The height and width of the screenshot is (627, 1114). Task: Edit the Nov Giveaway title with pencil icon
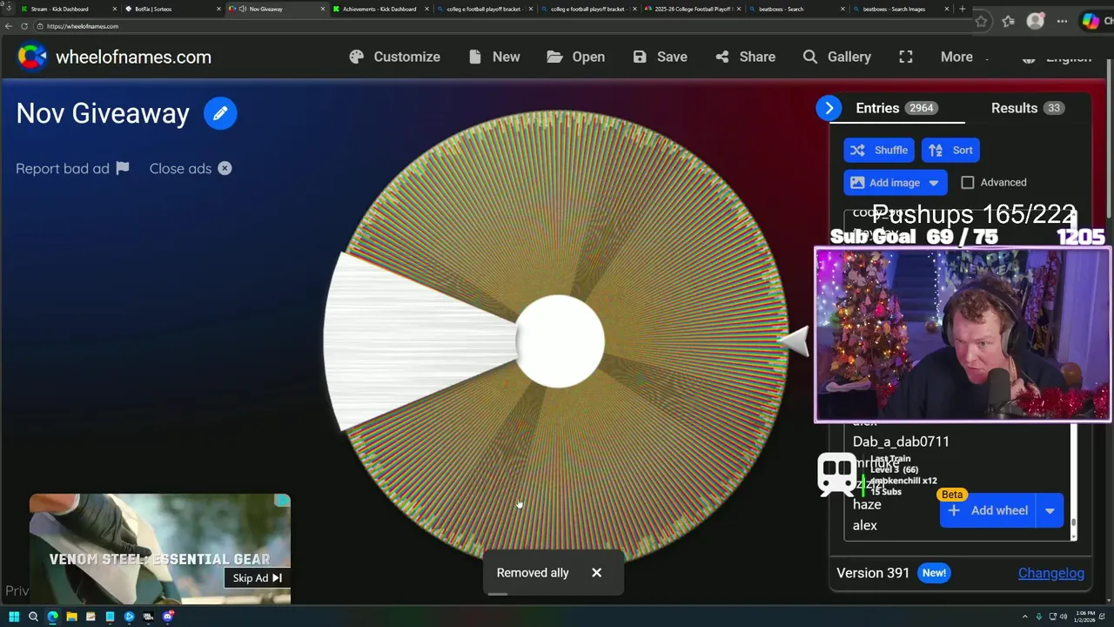coord(220,113)
